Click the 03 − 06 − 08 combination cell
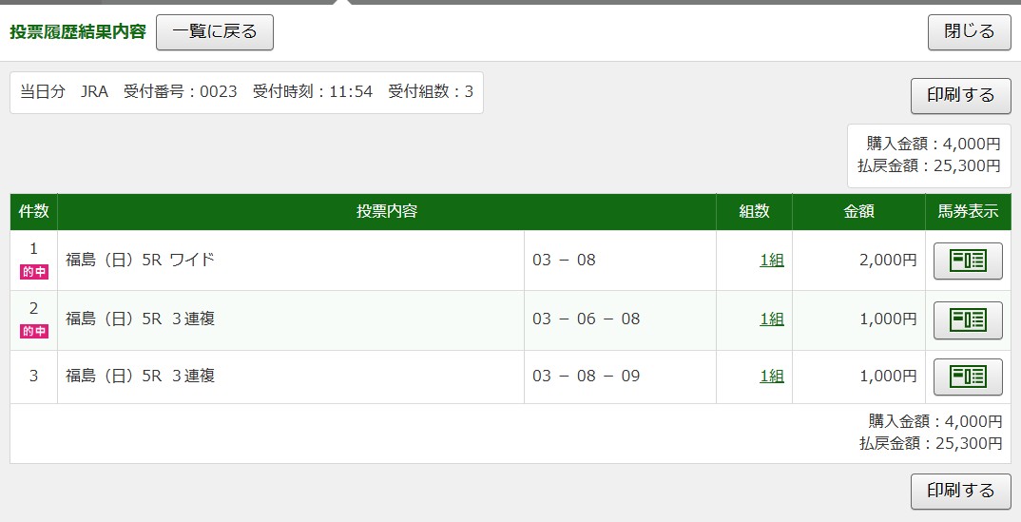Image resolution: width=1021 pixels, height=522 pixels. coord(587,319)
